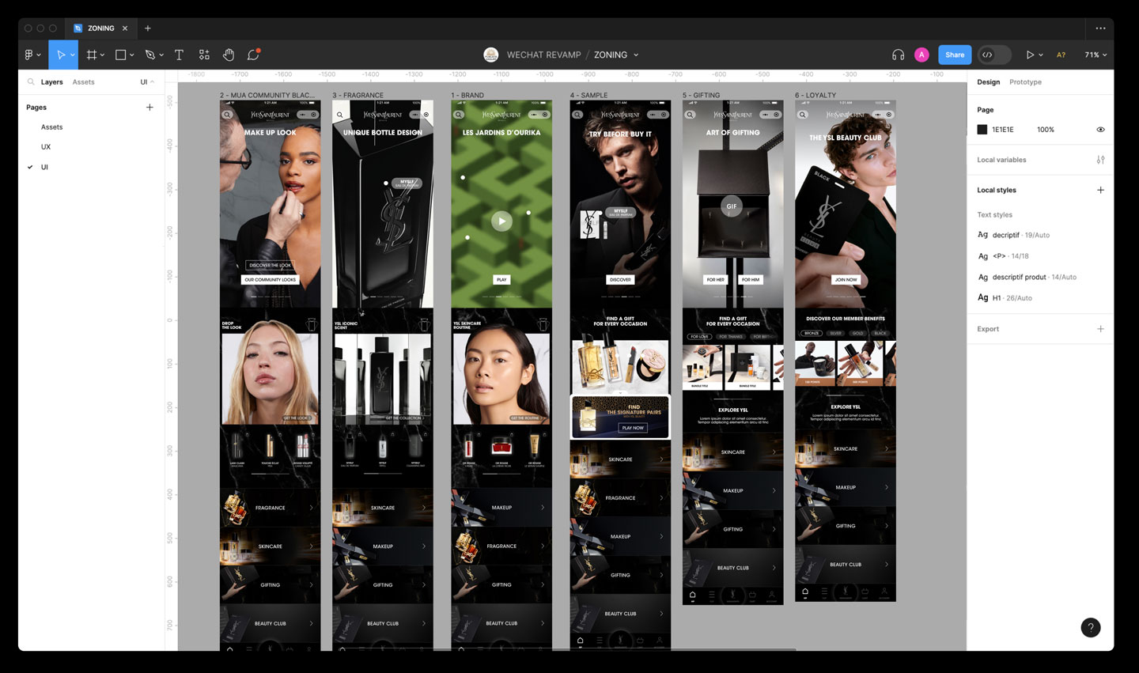Select frame title 1 - BRAND
1139x673 pixels.
(467, 96)
